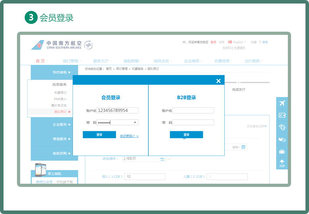Expand the 历史查询记录 dropdown

click(x=257, y=126)
